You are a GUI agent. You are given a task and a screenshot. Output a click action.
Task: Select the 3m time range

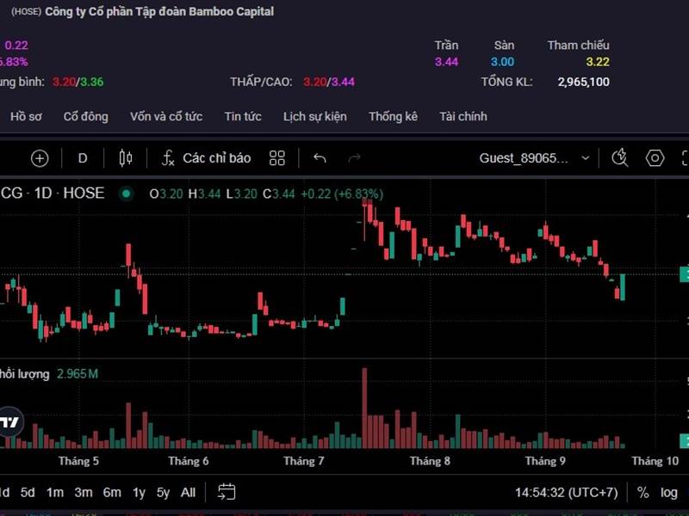pos(84,492)
